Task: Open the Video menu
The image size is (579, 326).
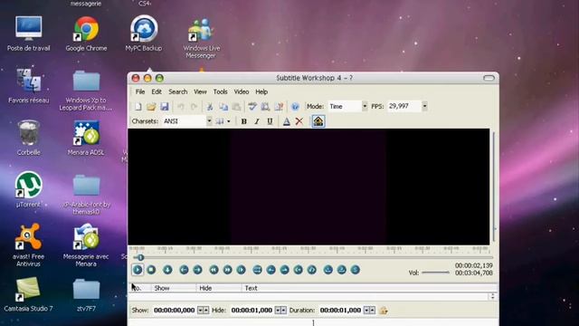Action: (242, 91)
